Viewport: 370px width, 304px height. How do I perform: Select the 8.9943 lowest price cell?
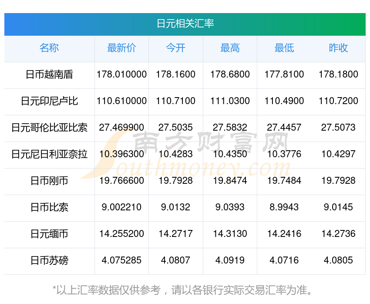(x=284, y=207)
